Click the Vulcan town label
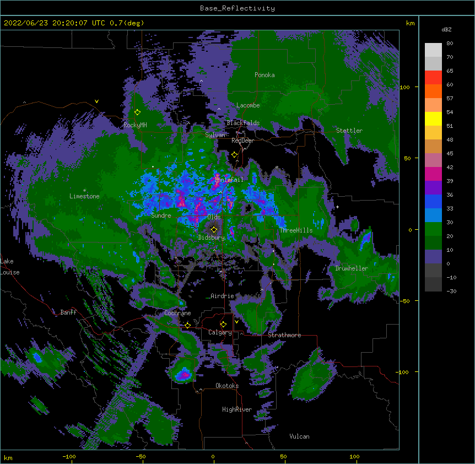 coord(299,436)
